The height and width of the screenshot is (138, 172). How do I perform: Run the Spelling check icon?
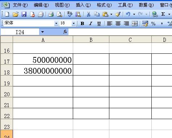tap(70, 14)
